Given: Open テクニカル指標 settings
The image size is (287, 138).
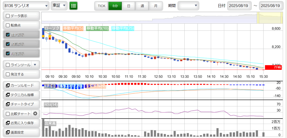Looking at the screenshot, I should (21, 95).
